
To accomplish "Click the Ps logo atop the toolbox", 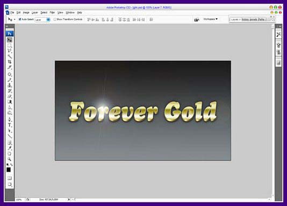I will click(x=10, y=33).
